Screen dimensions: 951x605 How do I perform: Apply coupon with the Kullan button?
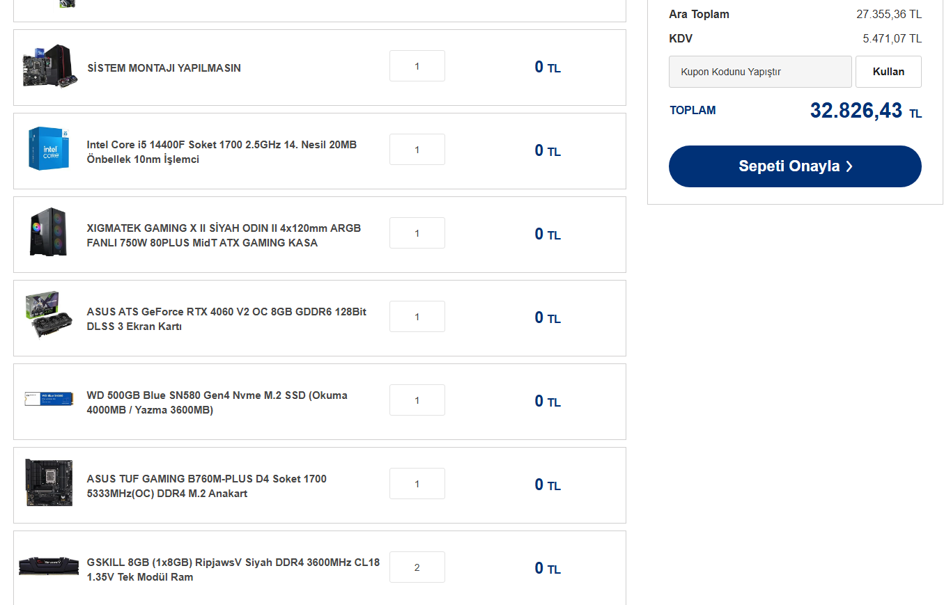click(888, 72)
